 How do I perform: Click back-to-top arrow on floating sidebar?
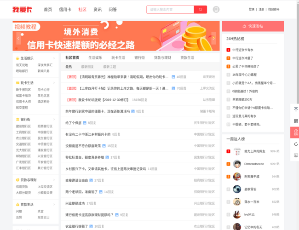click(x=296, y=109)
